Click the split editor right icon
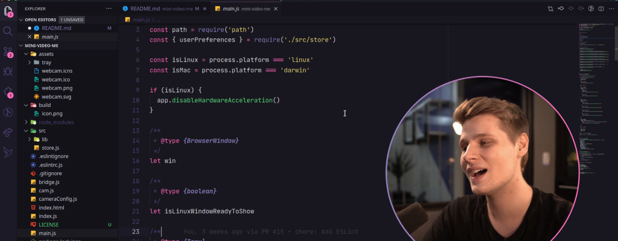 pos(601,9)
